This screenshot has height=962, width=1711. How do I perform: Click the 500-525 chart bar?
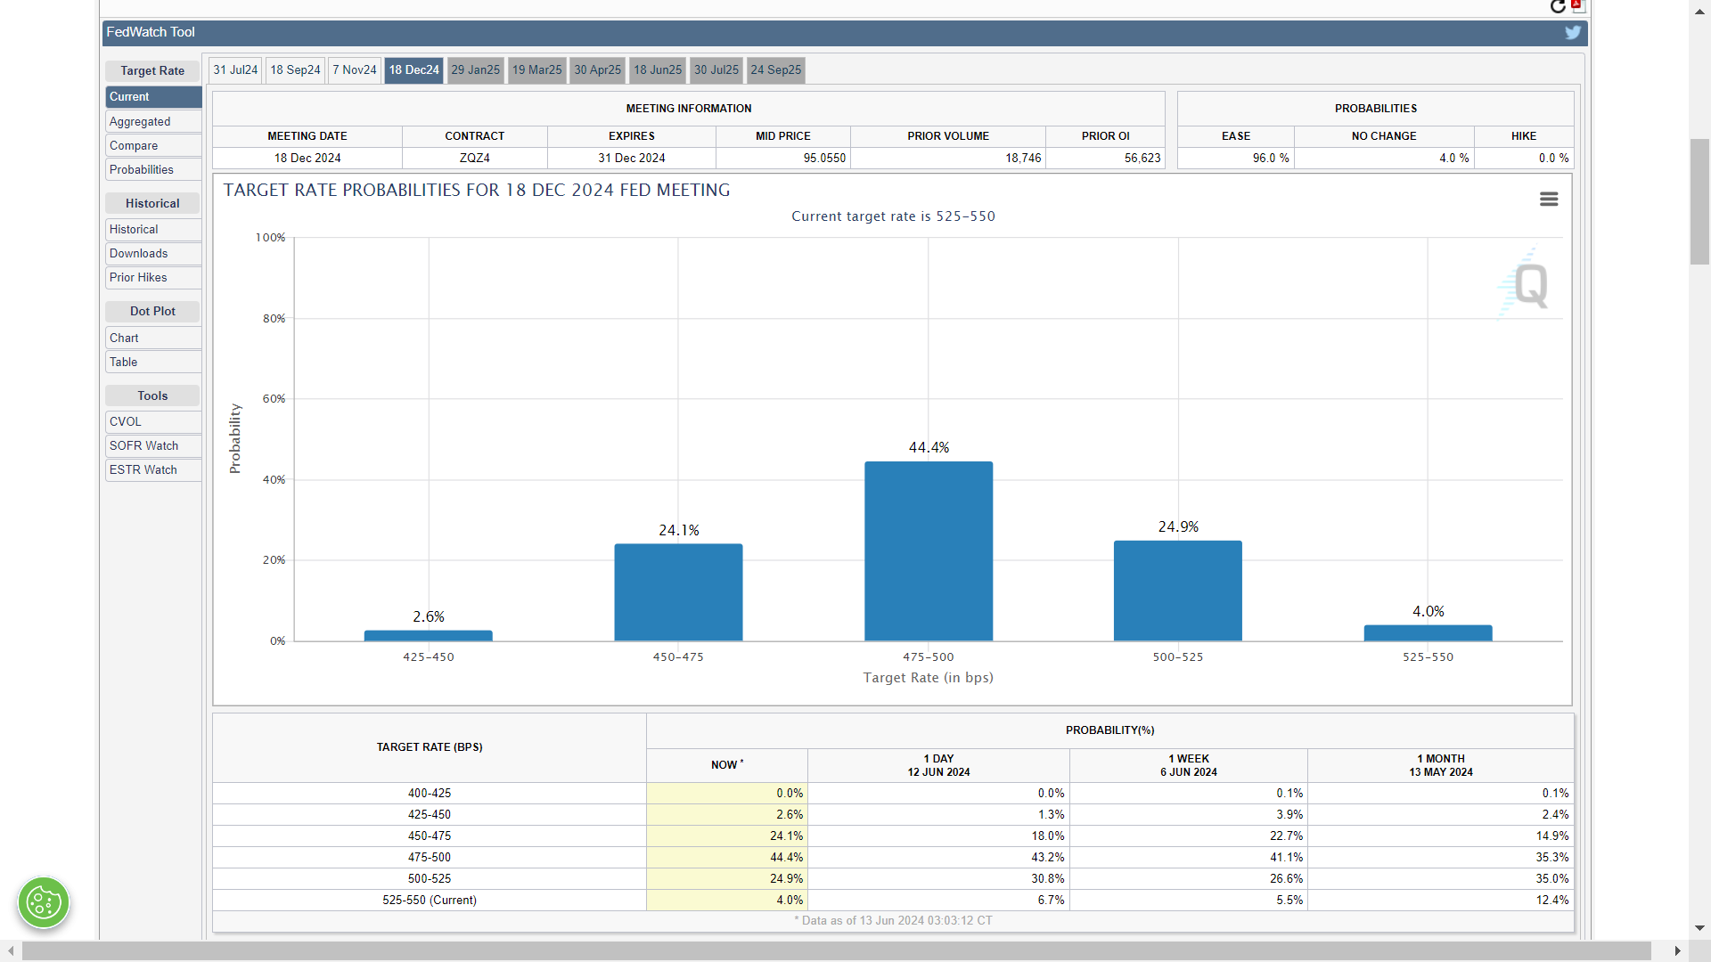[x=1178, y=591]
